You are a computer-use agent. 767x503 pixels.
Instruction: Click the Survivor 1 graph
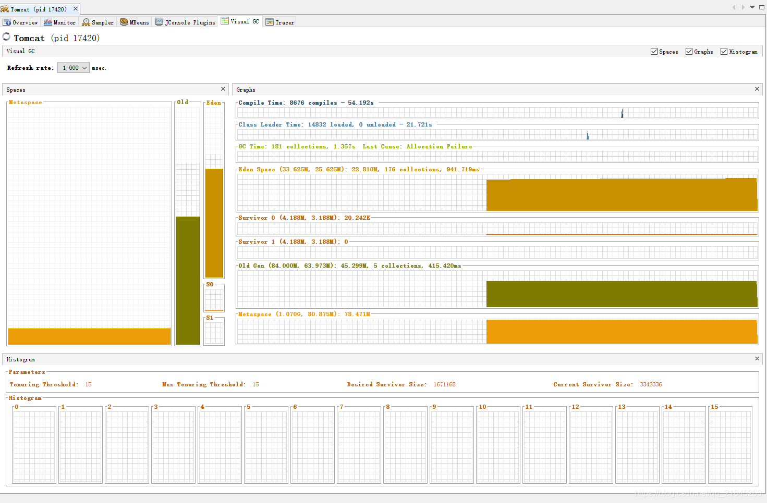coord(497,253)
